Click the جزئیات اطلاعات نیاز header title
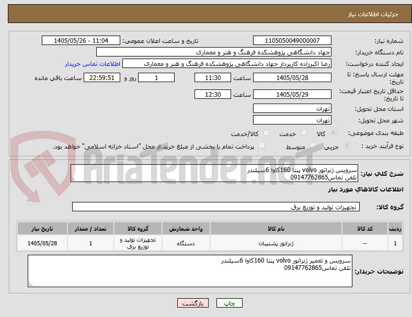Screen dimensions: 412x317 [373, 14]
